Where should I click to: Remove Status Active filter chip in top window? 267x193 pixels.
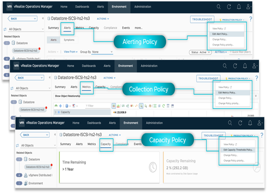209,52
